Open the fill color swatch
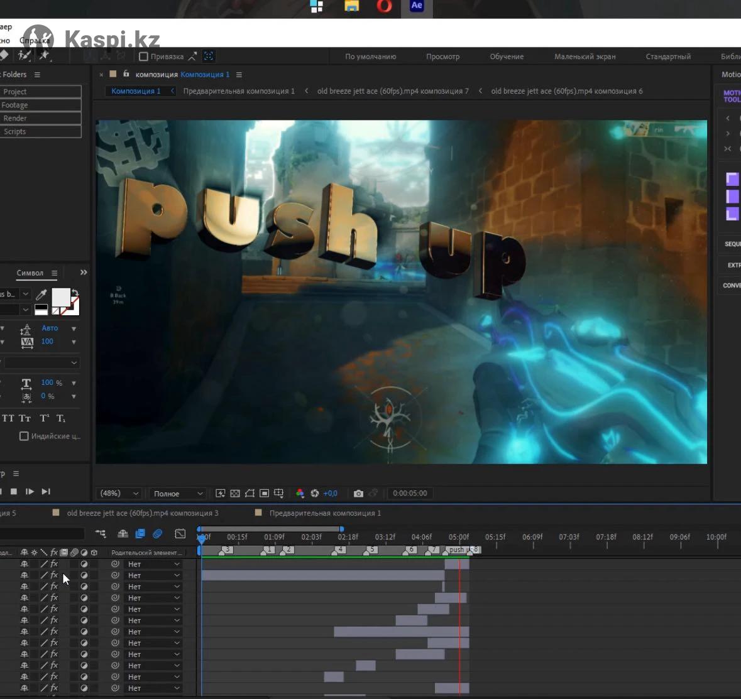The width and height of the screenshot is (741, 699). pos(61,297)
